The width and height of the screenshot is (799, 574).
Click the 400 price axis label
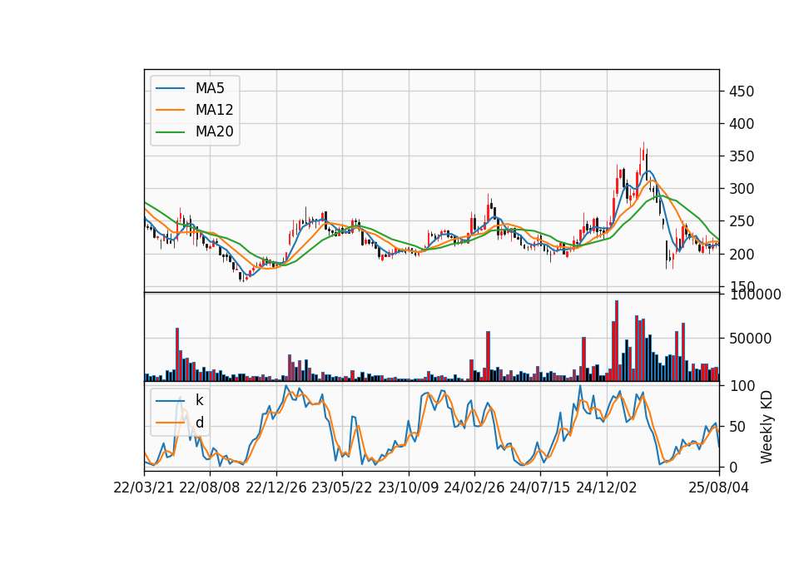742,124
